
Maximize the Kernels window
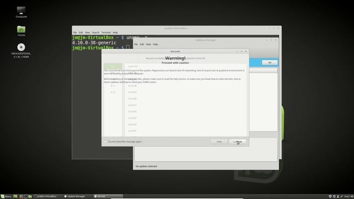[x=241, y=51]
